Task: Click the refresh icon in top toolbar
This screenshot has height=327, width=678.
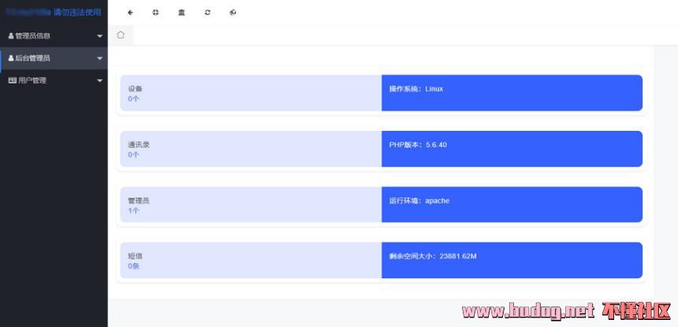Action: (207, 13)
